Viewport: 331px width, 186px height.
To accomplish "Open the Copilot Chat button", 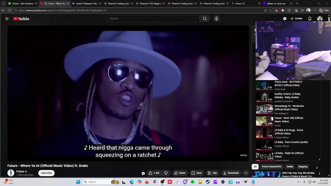I will click(324, 10).
